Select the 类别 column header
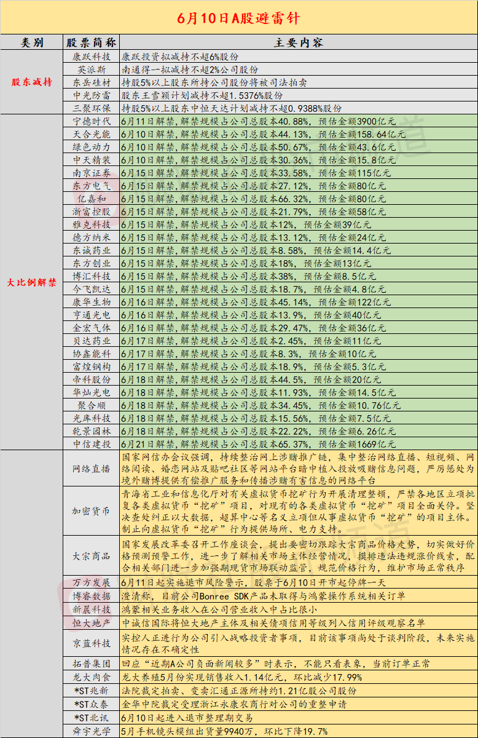 pos(32,42)
